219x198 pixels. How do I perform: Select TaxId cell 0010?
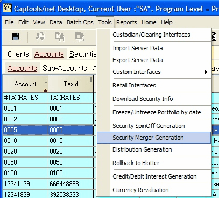(x=71, y=141)
